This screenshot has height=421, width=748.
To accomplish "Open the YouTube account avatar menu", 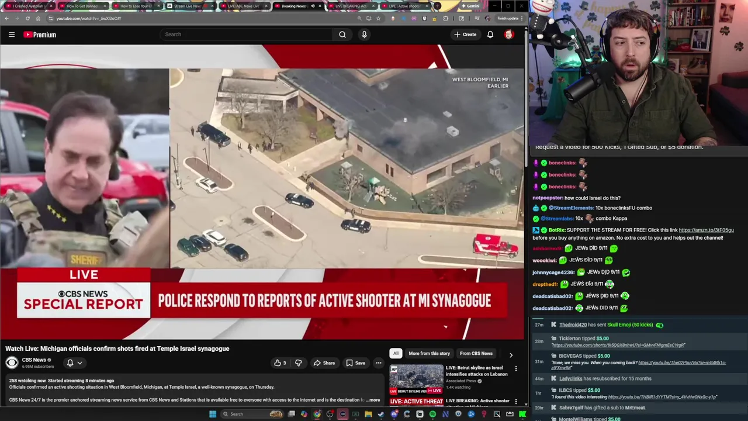I will (509, 34).
